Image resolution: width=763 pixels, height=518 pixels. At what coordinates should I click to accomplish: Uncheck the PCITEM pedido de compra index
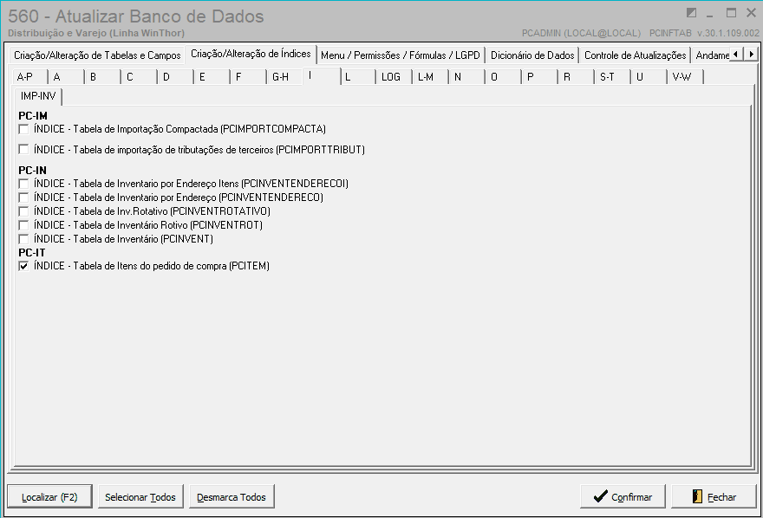point(22,266)
